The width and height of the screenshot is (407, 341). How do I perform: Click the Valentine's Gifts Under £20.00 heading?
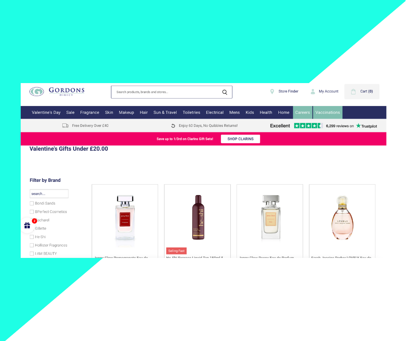click(x=69, y=149)
